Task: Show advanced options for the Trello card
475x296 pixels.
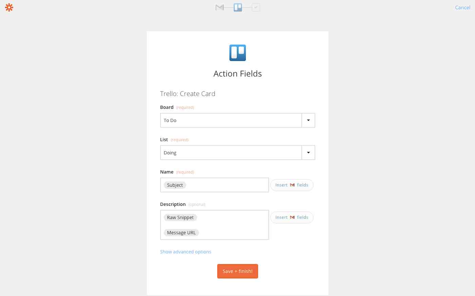Action: click(x=186, y=252)
